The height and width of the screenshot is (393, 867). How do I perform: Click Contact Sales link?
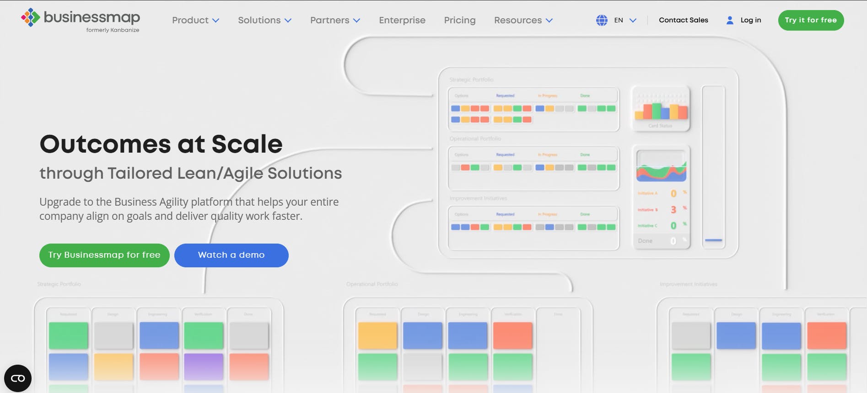pos(684,20)
